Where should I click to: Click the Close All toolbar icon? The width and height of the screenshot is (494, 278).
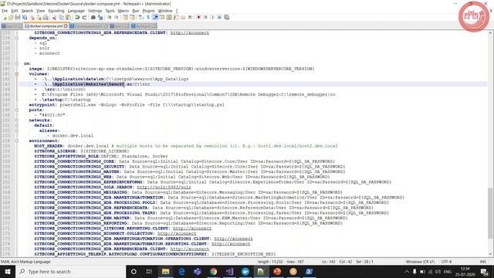[39, 17]
